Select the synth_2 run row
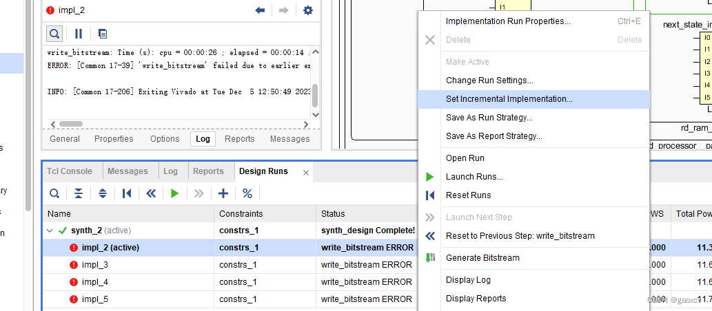712x311 pixels. (231, 230)
